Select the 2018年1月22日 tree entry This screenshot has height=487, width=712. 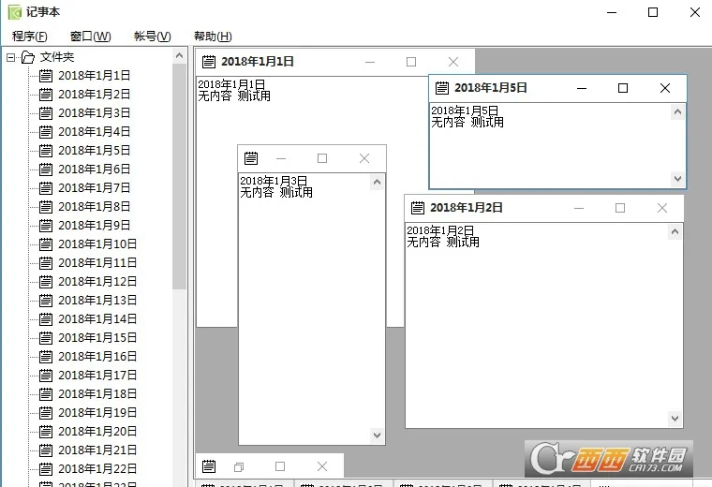[97, 469]
